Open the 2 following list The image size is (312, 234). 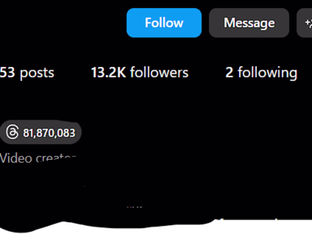coord(261,73)
